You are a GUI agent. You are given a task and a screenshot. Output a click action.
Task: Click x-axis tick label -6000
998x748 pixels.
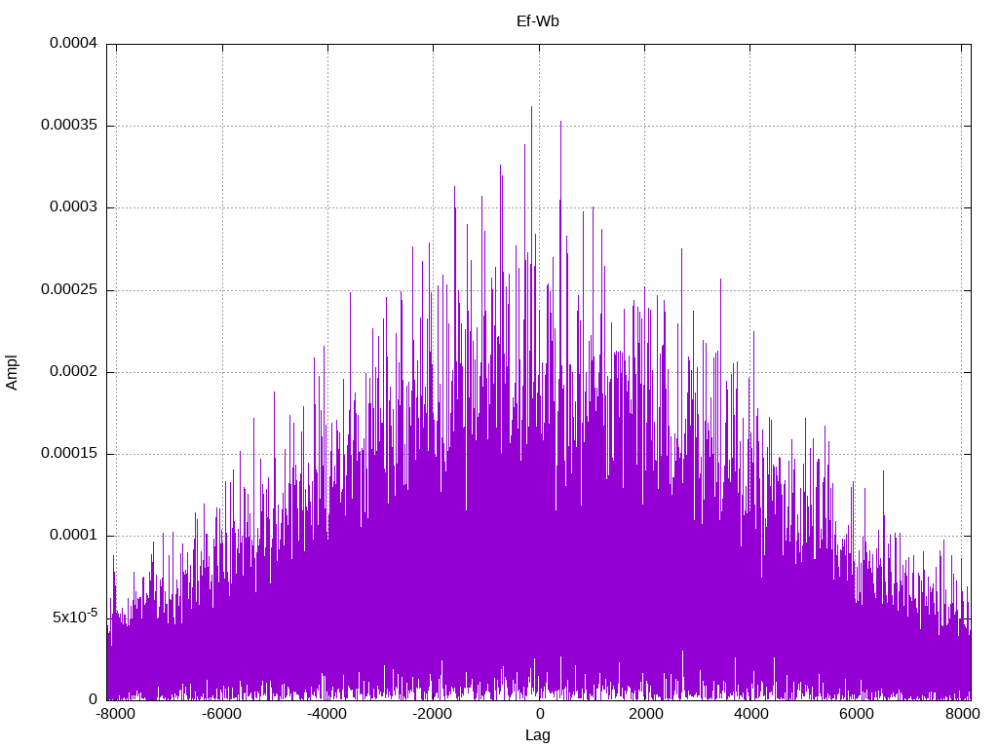221,714
